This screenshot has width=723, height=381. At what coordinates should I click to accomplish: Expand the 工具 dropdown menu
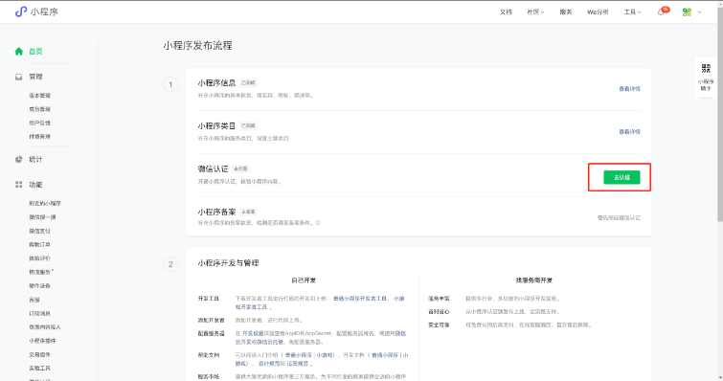[x=632, y=12]
